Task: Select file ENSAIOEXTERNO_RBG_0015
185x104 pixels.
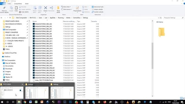Action: [x=44, y=51]
